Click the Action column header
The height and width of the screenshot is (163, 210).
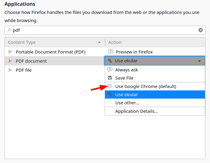[115, 42]
